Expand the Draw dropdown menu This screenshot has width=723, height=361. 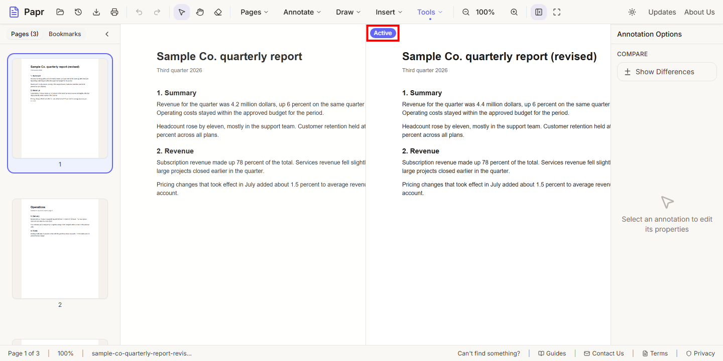(348, 12)
